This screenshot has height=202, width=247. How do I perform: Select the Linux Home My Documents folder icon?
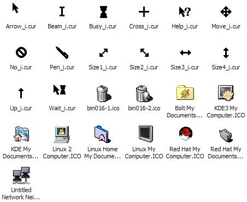[102, 134]
